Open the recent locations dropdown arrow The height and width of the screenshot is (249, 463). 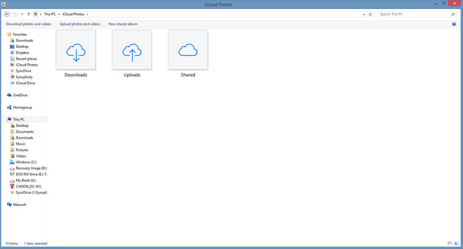(x=22, y=14)
